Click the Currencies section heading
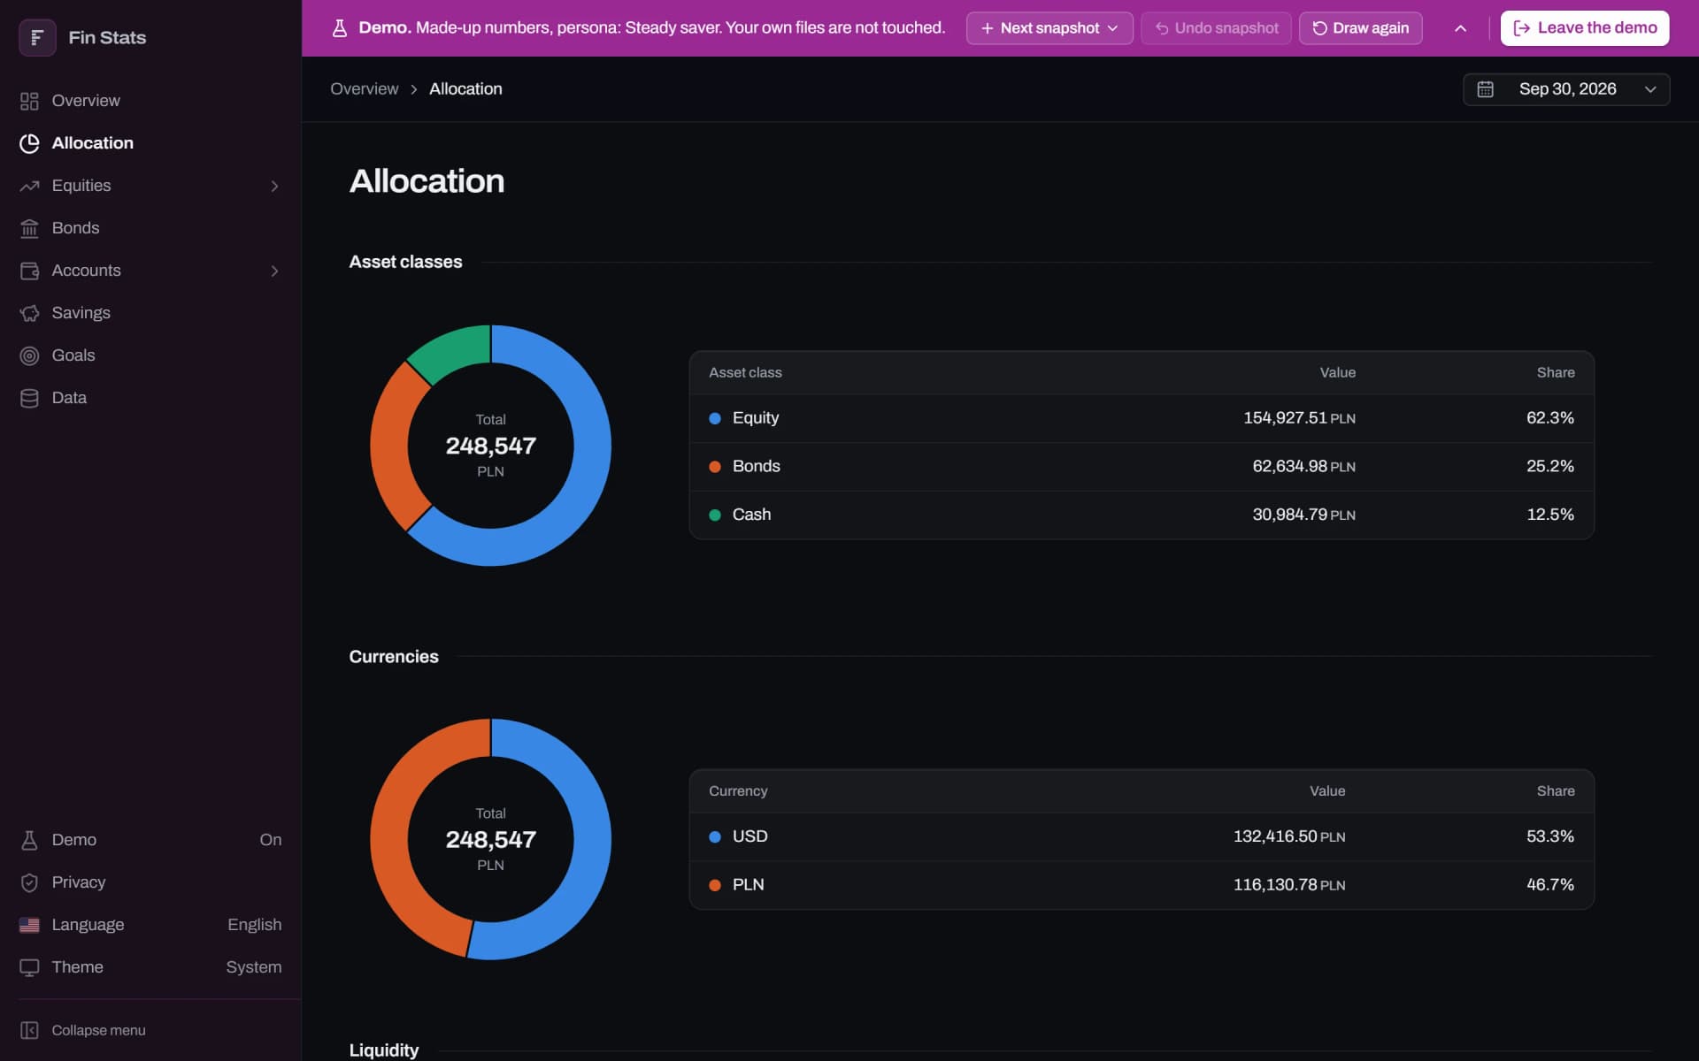This screenshot has height=1061, width=1699. [394, 657]
